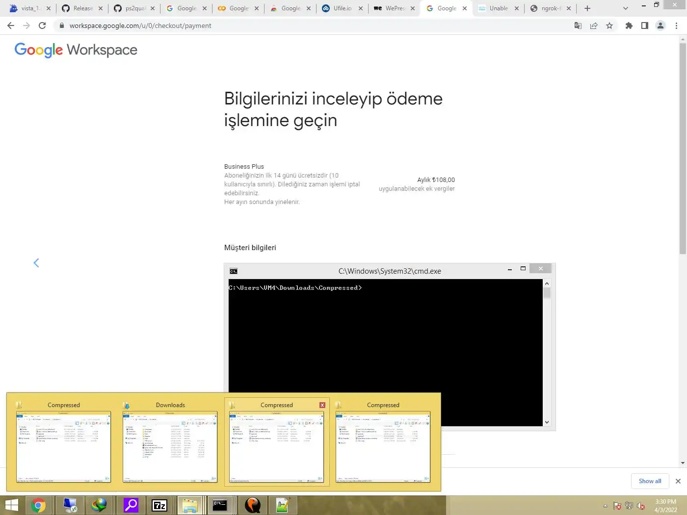Screen dimensions: 687x515
Task: Share this page using the share icon
Action: [594, 26]
